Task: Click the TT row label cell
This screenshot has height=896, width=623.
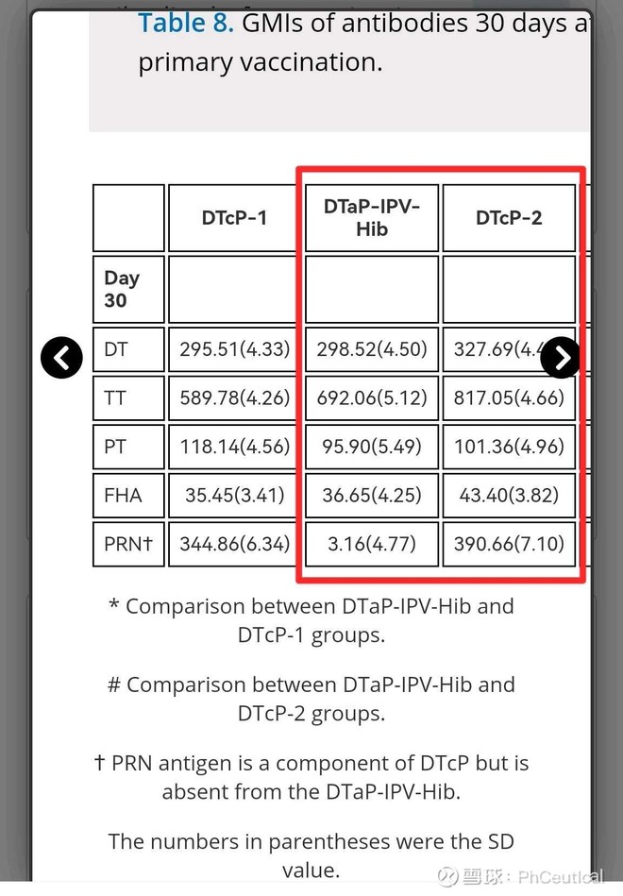Action: (128, 398)
